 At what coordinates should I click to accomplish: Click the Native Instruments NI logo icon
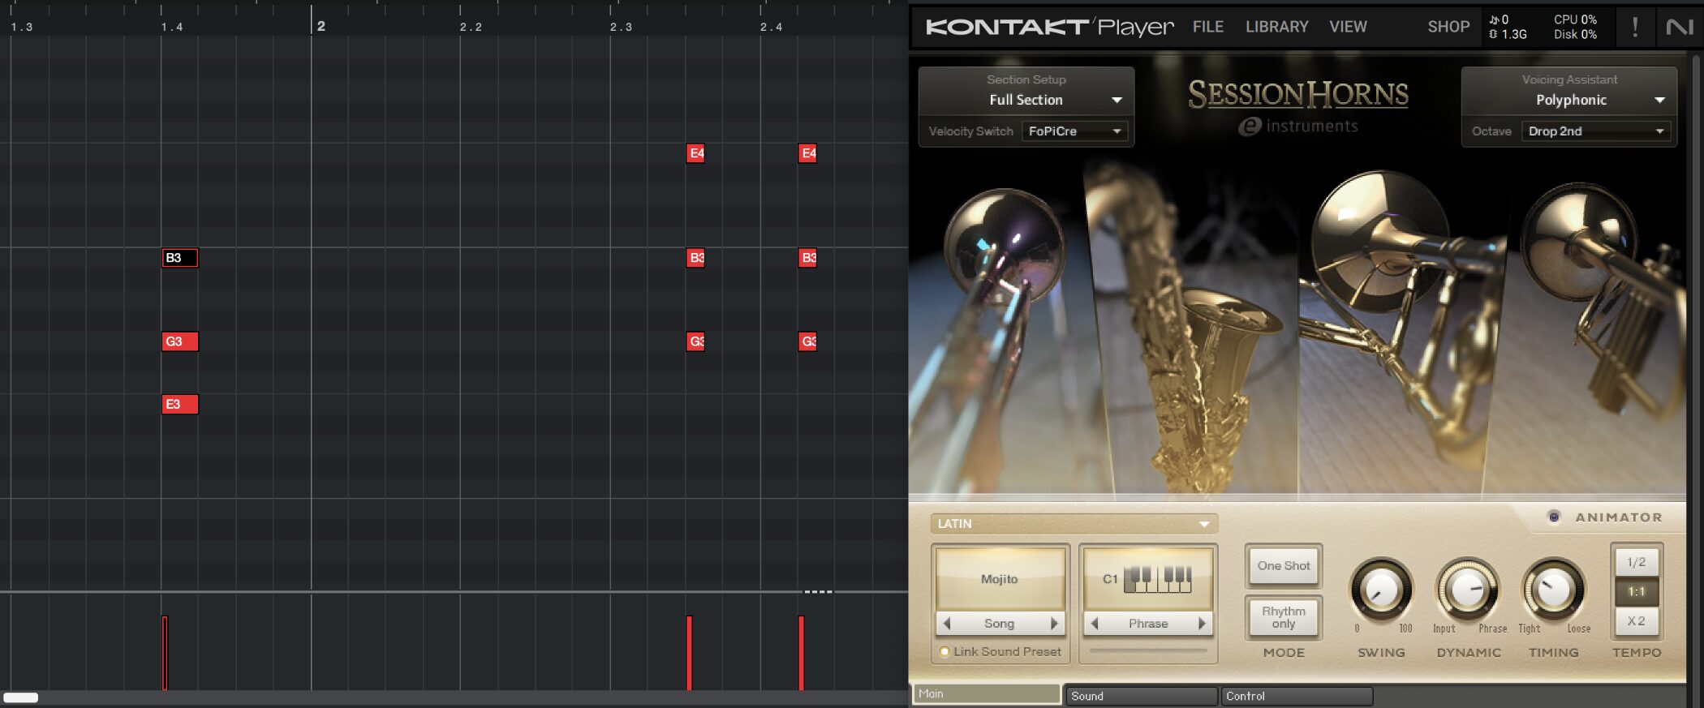tap(1679, 27)
